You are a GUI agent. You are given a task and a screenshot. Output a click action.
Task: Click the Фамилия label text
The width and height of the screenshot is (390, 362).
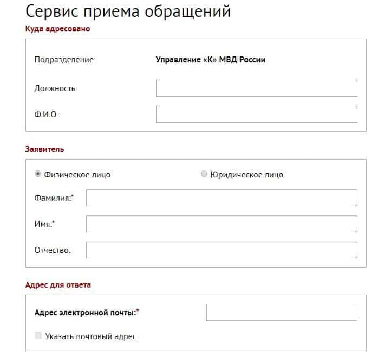pyautogui.click(x=53, y=199)
